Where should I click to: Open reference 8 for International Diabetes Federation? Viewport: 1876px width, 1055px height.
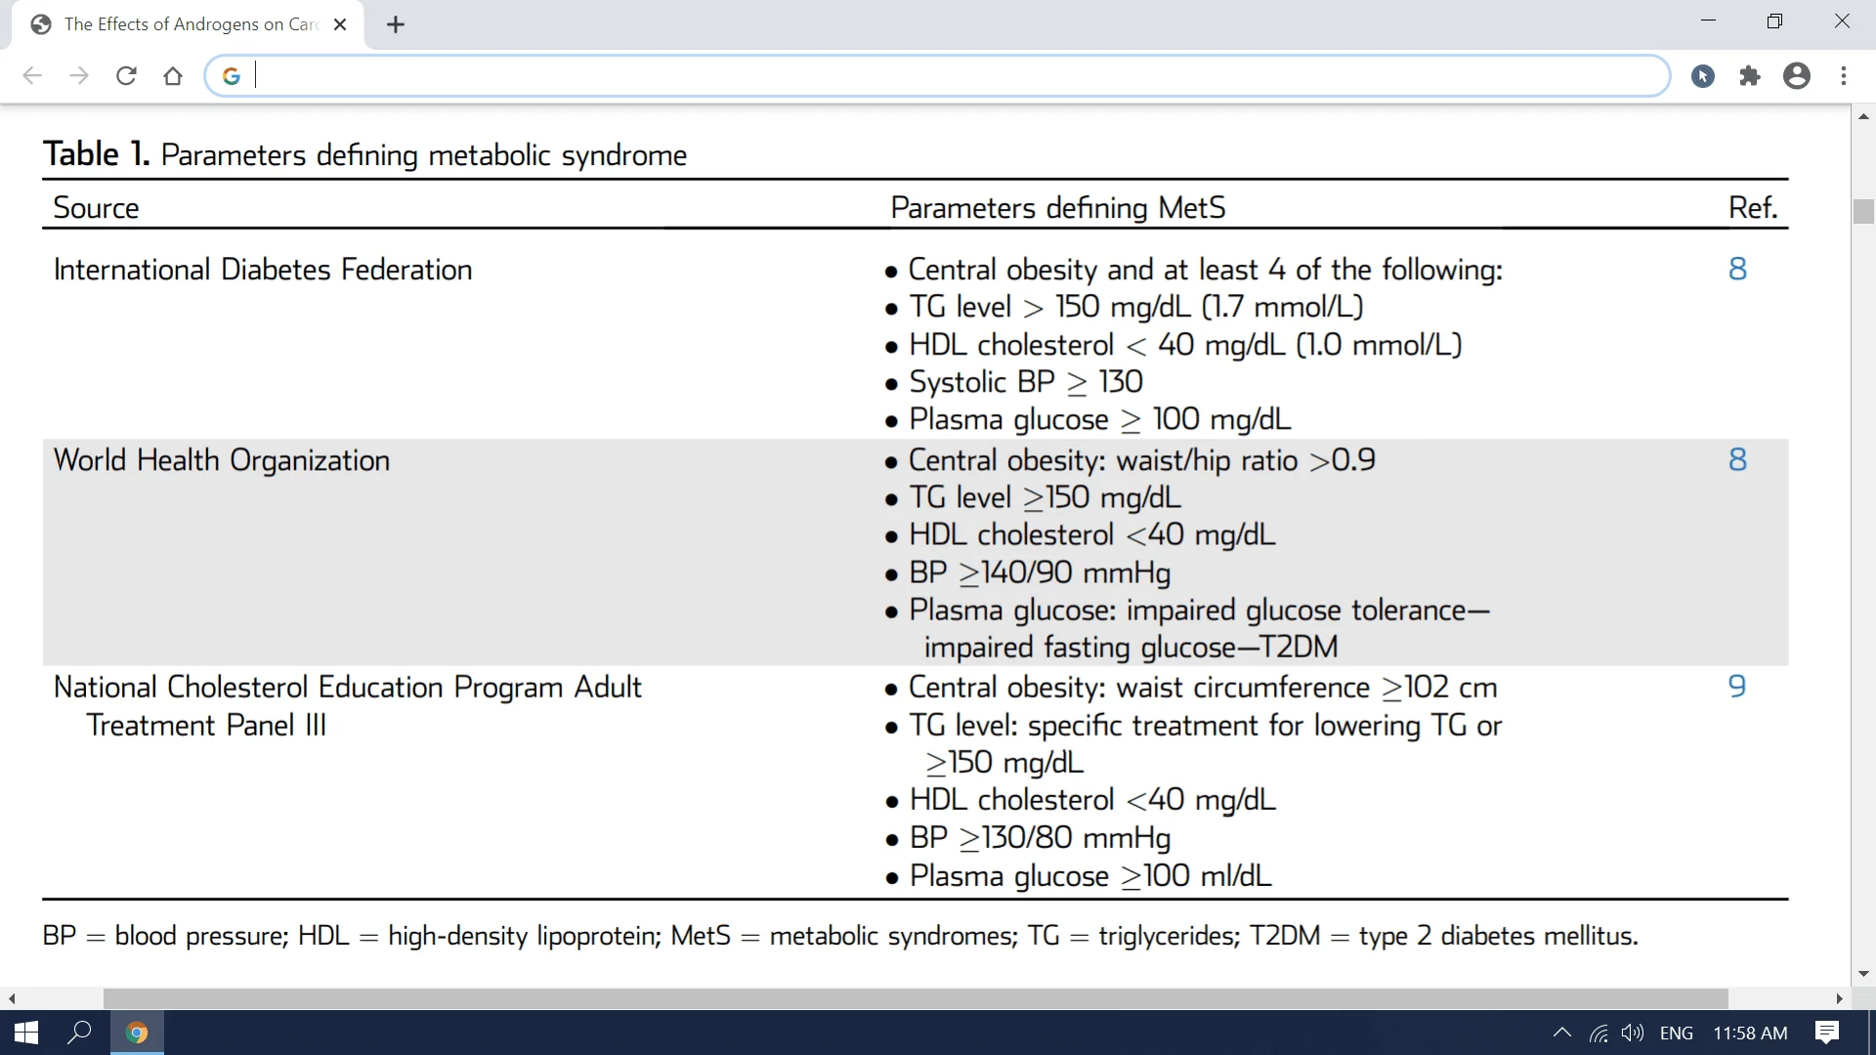(x=1737, y=269)
